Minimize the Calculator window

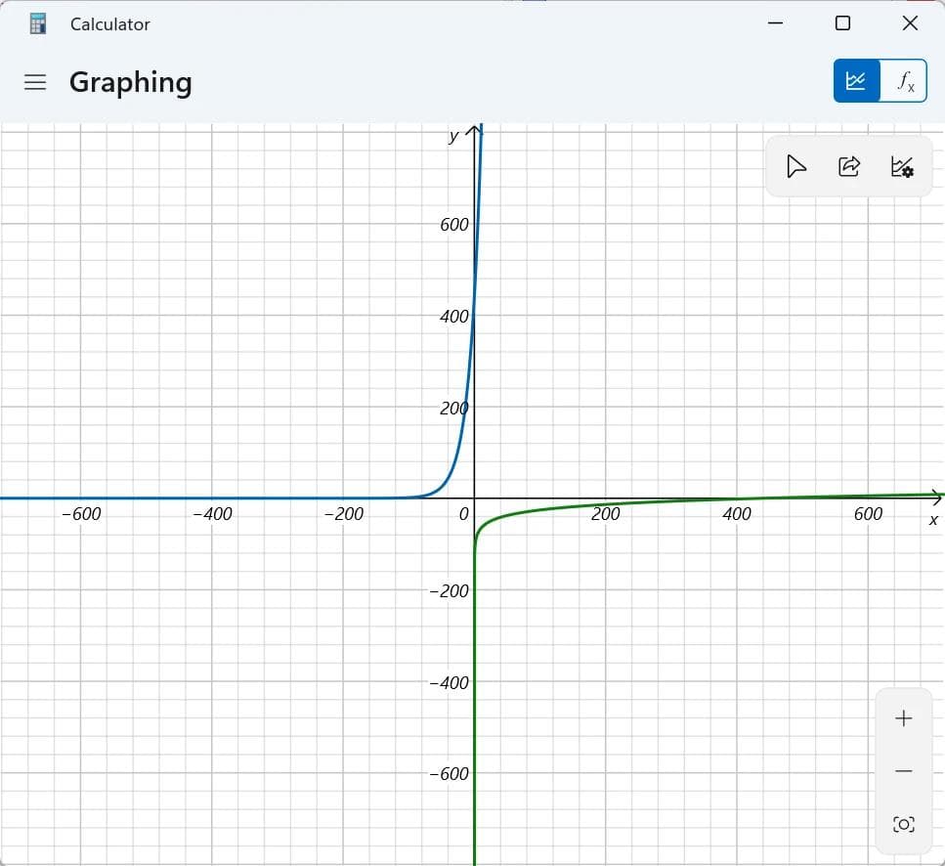(x=775, y=23)
